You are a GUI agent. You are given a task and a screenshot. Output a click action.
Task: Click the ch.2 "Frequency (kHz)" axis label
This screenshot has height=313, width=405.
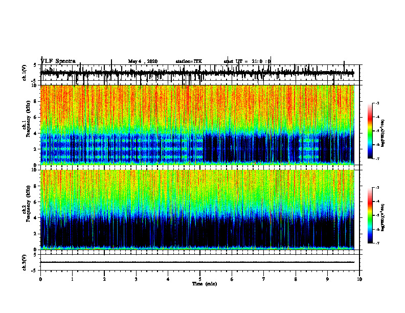coord(28,204)
